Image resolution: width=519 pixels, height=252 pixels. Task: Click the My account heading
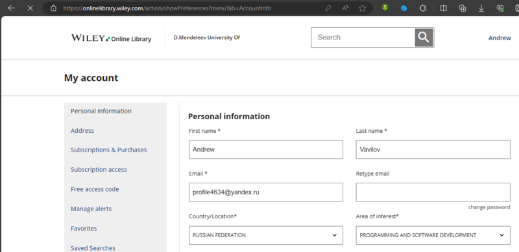point(91,78)
